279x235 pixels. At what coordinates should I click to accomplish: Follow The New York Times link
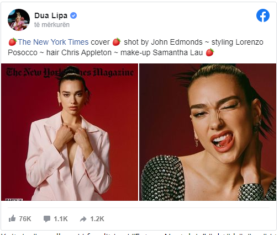[x=53, y=42]
